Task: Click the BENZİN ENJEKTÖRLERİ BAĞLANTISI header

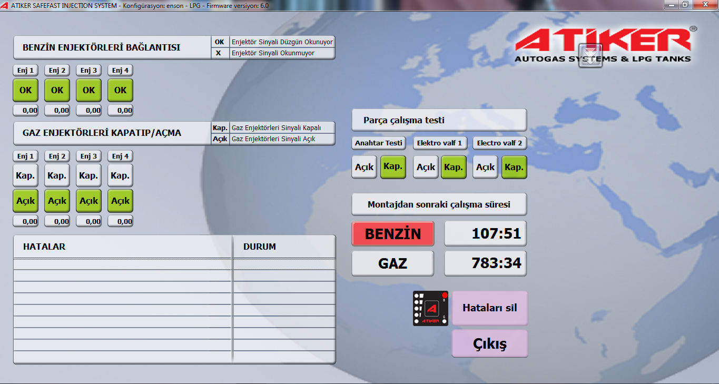Action: [112, 47]
